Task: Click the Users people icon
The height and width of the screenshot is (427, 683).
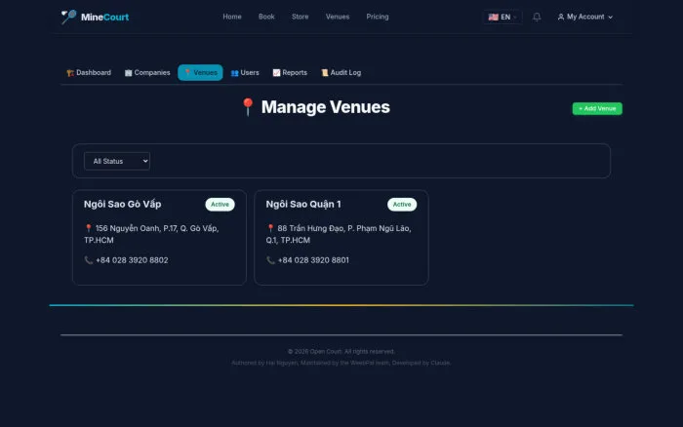Action: coord(234,73)
